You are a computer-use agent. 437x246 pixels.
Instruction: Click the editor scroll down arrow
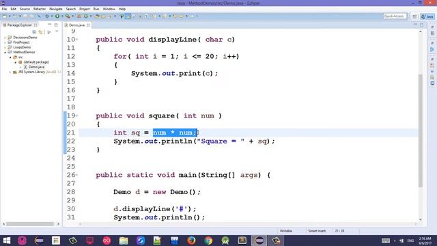[421, 219]
